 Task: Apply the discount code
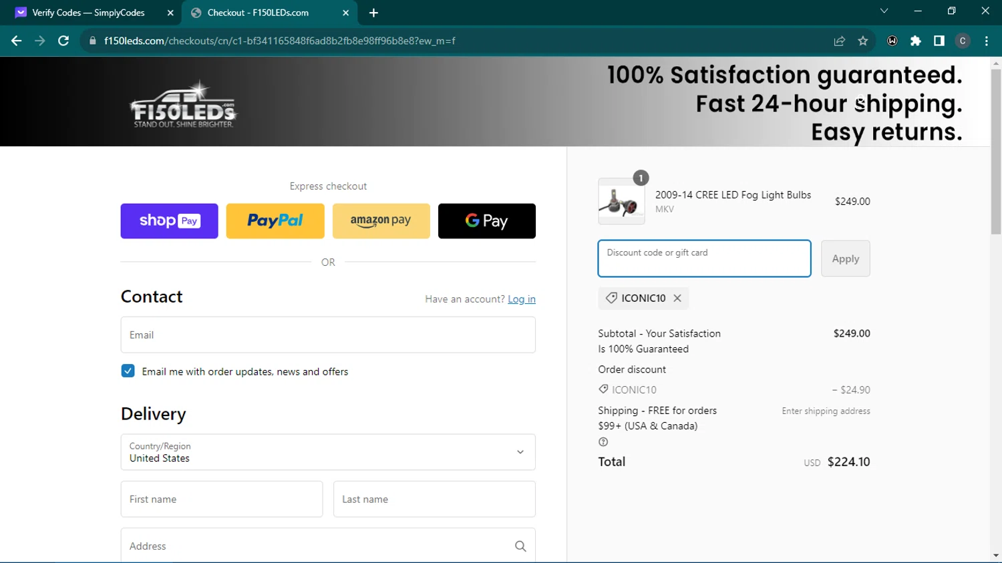(x=846, y=258)
